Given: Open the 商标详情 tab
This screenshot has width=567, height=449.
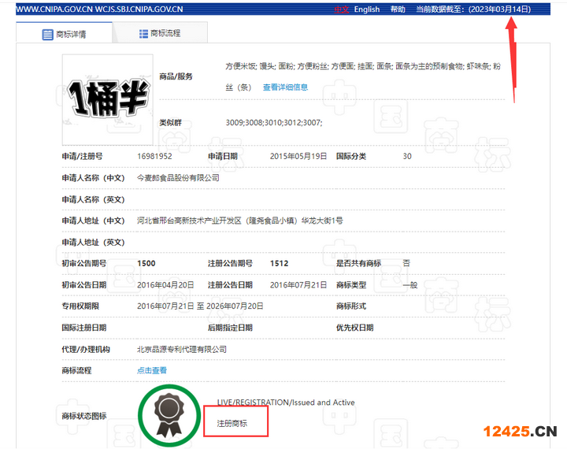Looking at the screenshot, I should [x=65, y=34].
